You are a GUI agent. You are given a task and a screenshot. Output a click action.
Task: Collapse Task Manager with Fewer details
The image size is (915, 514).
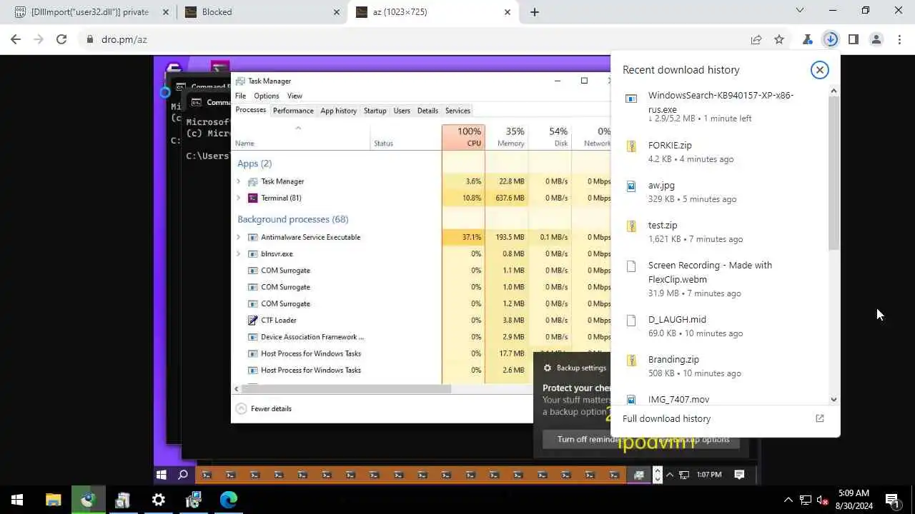point(264,409)
